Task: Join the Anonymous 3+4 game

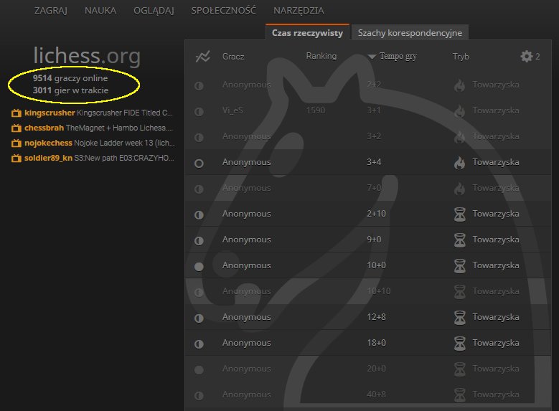Action: click(x=368, y=162)
